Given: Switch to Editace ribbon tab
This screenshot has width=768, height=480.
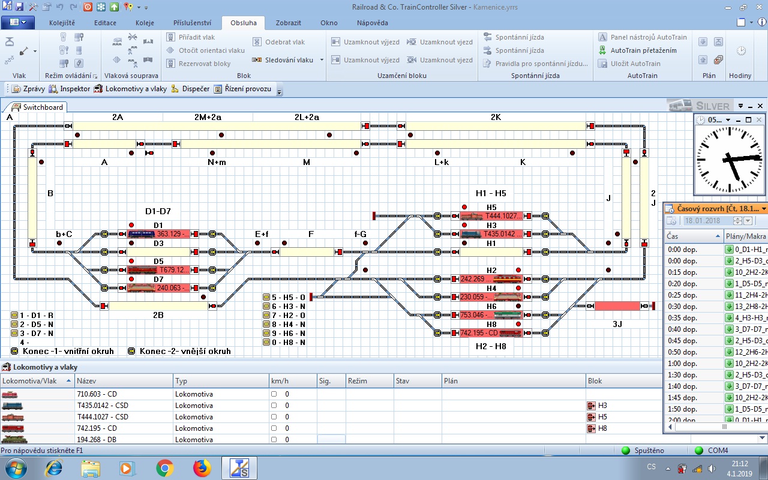Looking at the screenshot, I should [x=105, y=23].
